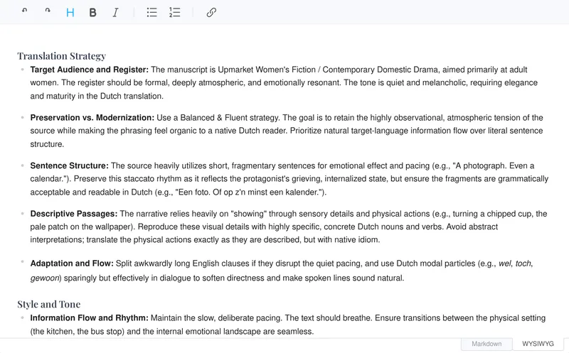Place cursor in 'Style and Tone' heading
The image size is (569, 353).
[49, 304]
